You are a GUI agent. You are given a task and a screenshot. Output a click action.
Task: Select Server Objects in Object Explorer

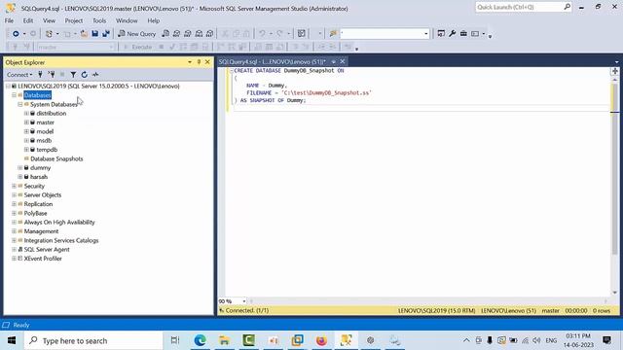pyautogui.click(x=43, y=195)
